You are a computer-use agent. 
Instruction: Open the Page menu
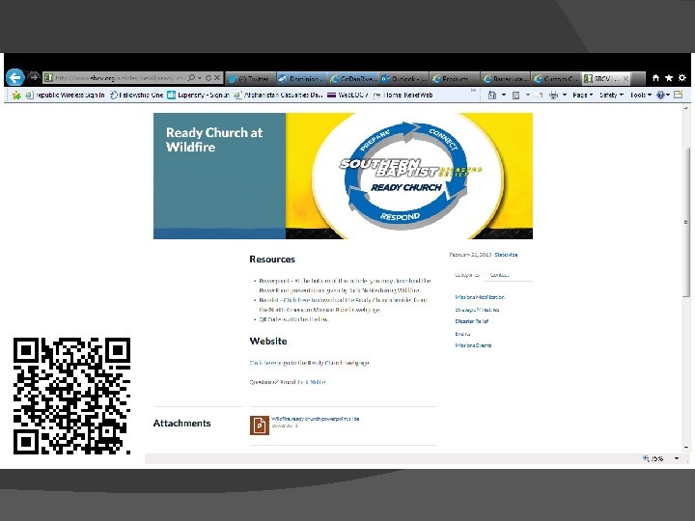582,95
